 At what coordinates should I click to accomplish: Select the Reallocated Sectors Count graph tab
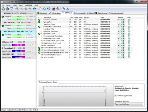click(48, 82)
